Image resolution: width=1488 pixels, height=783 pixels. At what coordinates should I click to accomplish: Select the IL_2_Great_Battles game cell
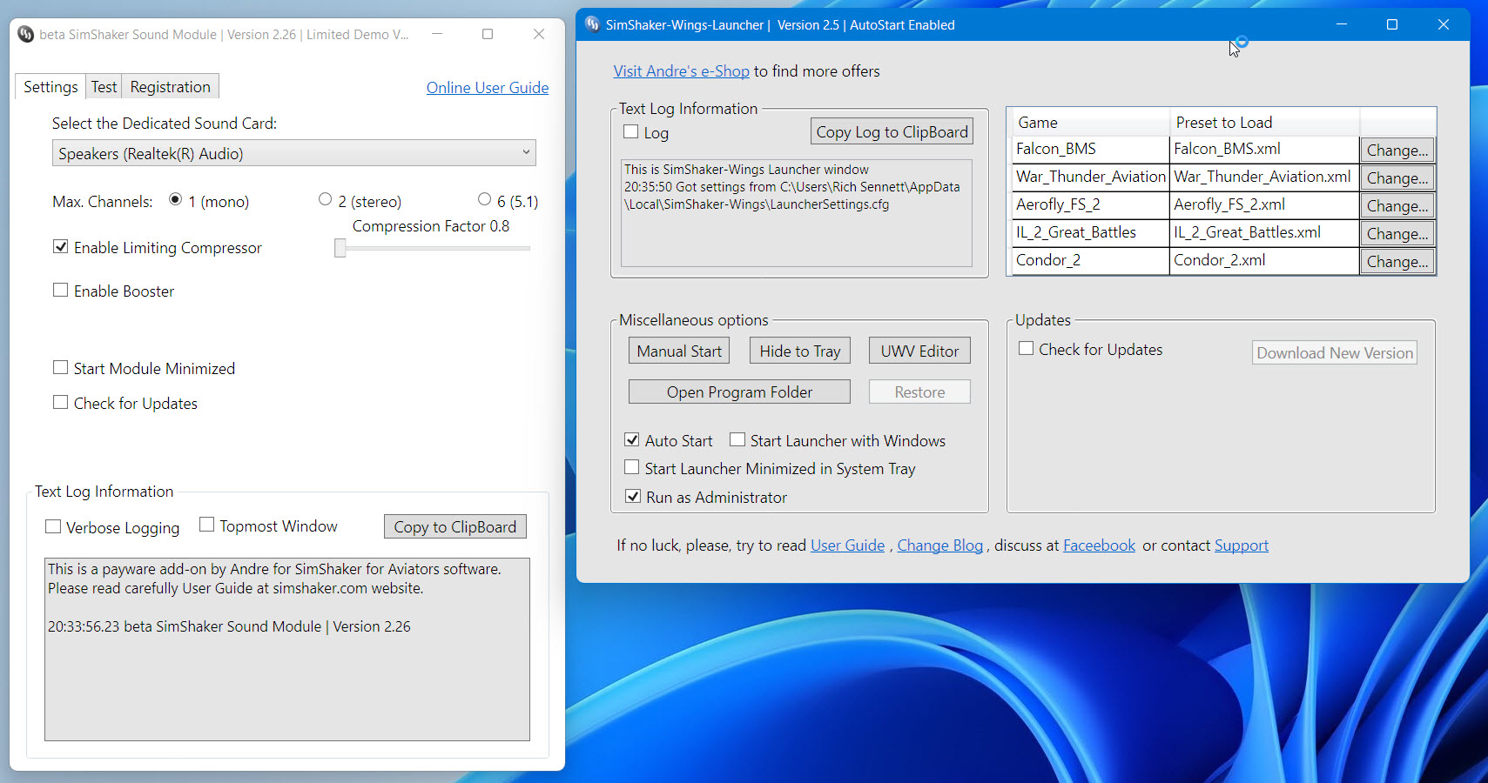(x=1090, y=233)
